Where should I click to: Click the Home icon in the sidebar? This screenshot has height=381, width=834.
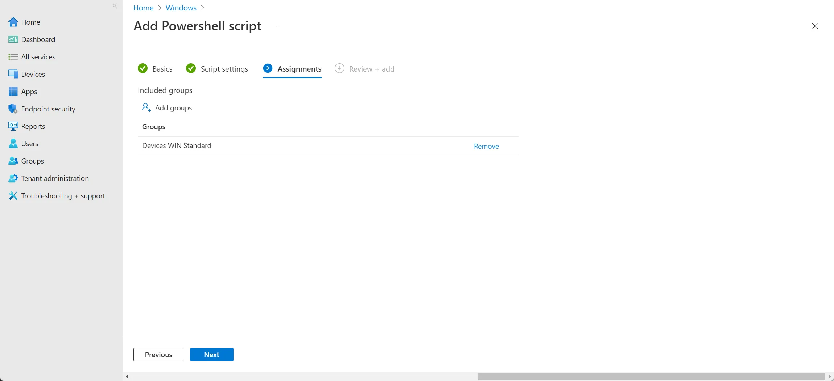pyautogui.click(x=13, y=22)
